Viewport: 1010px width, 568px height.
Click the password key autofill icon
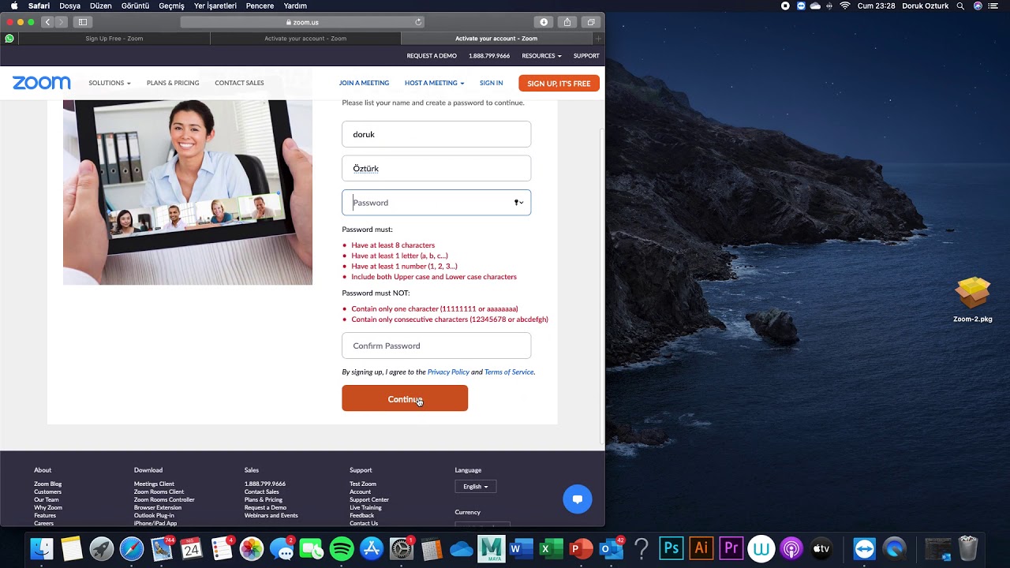518,203
